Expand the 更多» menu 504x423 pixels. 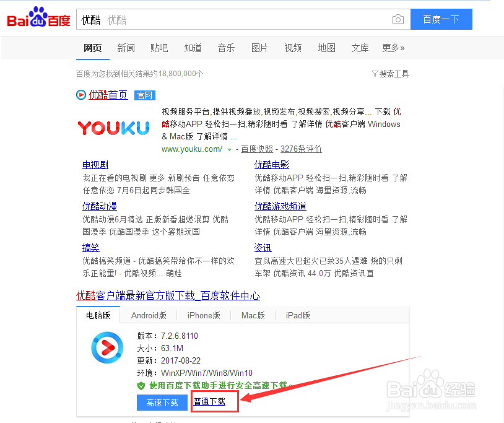point(393,48)
